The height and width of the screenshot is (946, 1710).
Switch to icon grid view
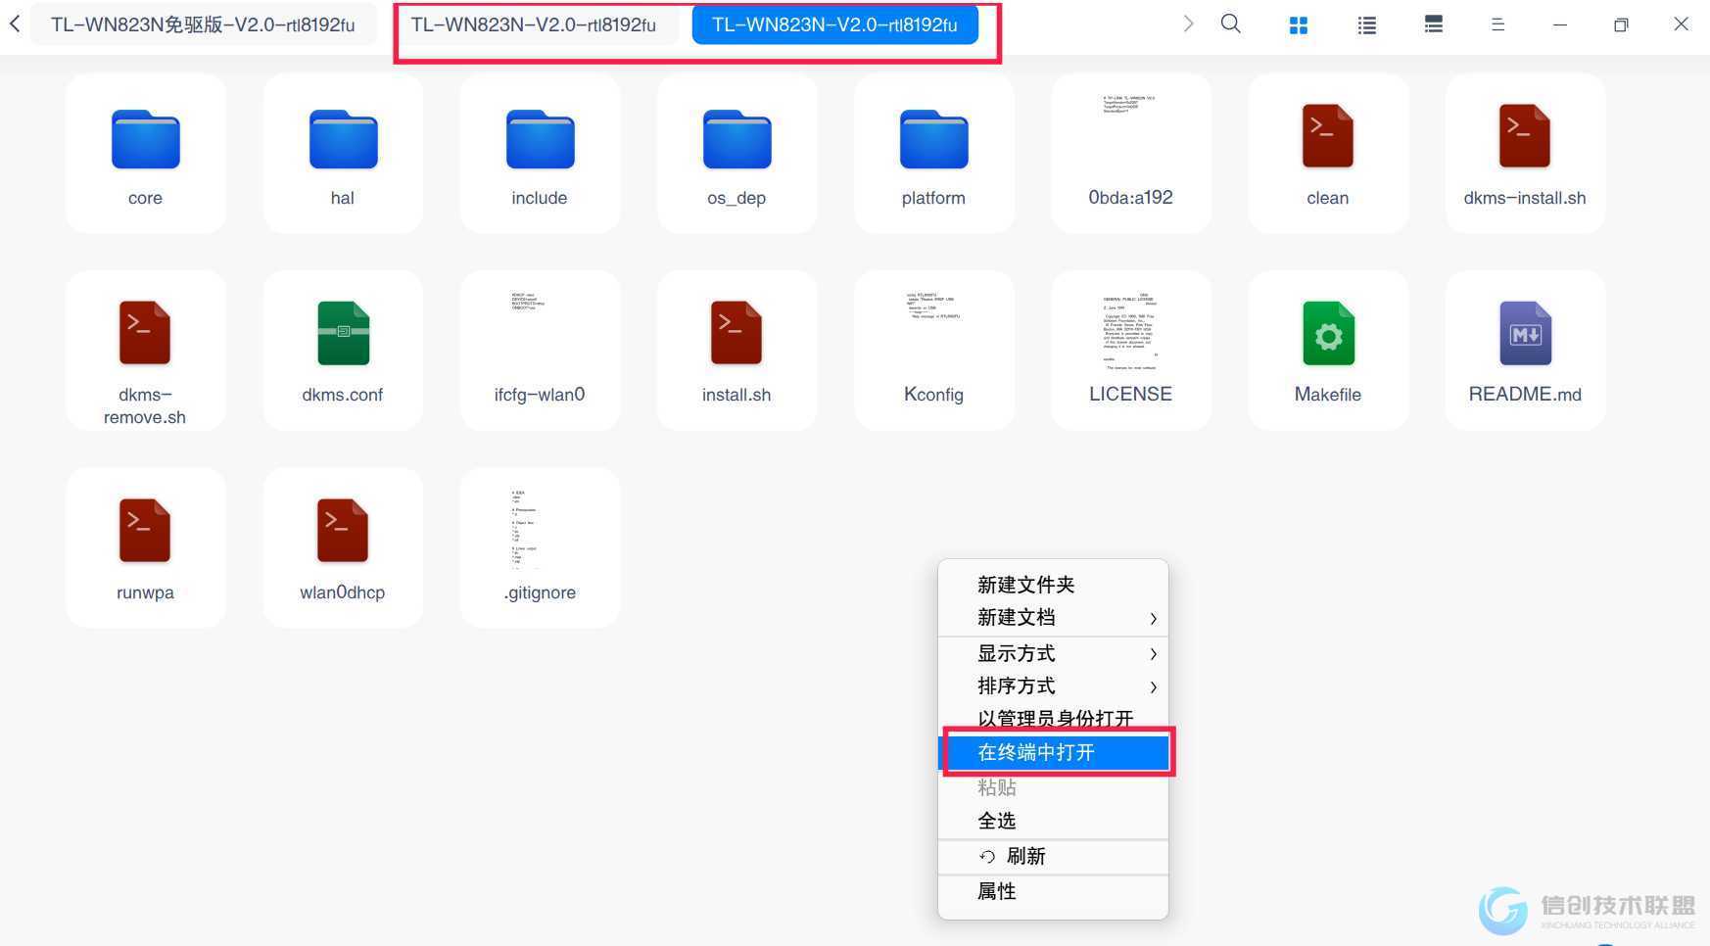[1299, 25]
